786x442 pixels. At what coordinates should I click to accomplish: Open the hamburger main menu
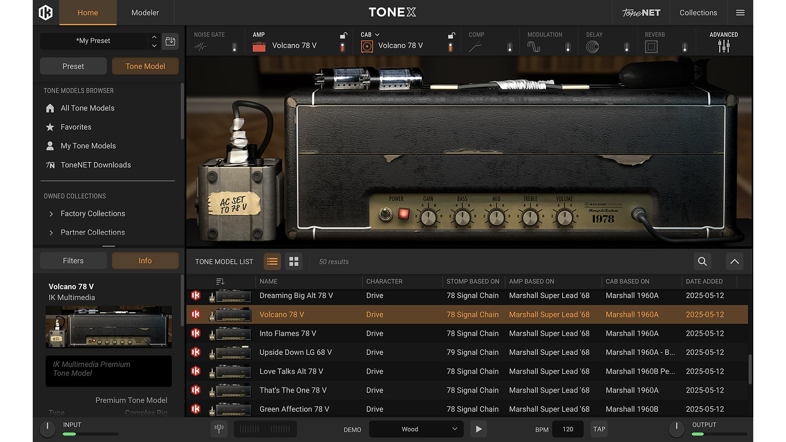tap(740, 13)
